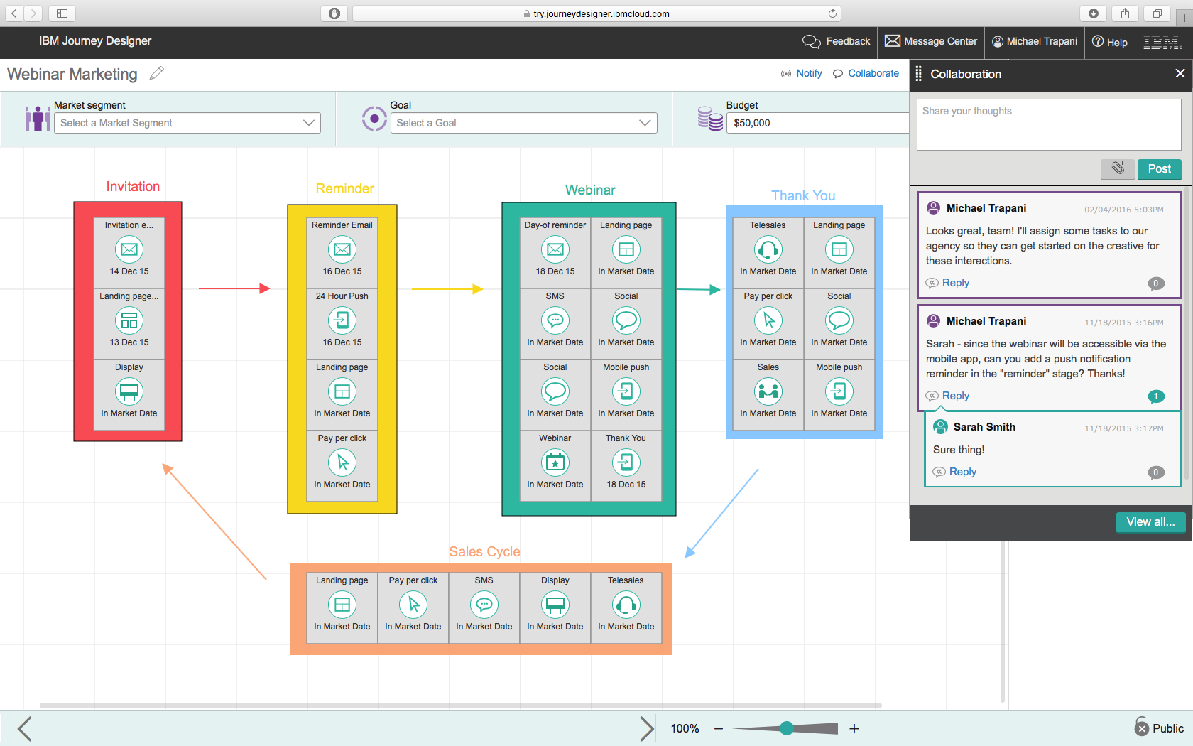
Task: Click the pencil icon to rename journey
Action: coord(157,73)
